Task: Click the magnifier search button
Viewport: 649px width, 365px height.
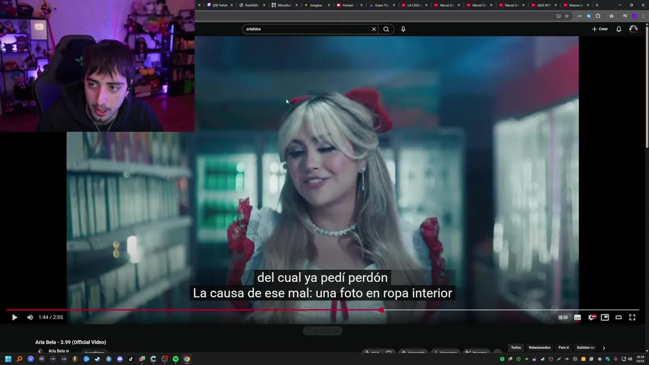Action: pos(386,29)
